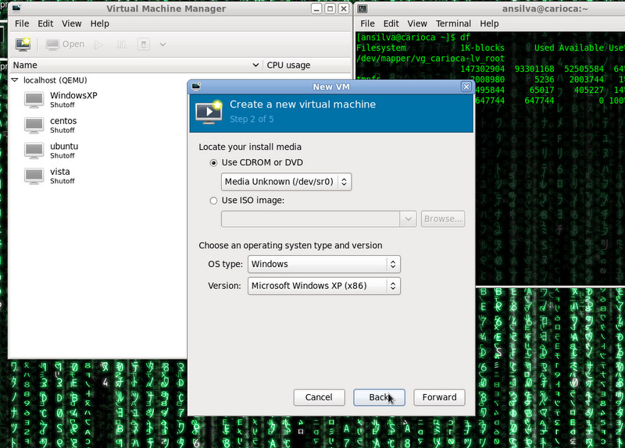Image resolution: width=625 pixels, height=448 pixels.
Task: Click the Run (play) toolbar icon
Action: 99,44
